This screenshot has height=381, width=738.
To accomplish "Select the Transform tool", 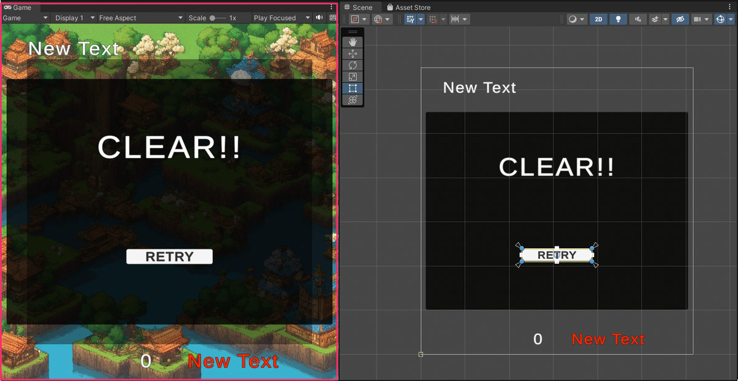I will (352, 100).
